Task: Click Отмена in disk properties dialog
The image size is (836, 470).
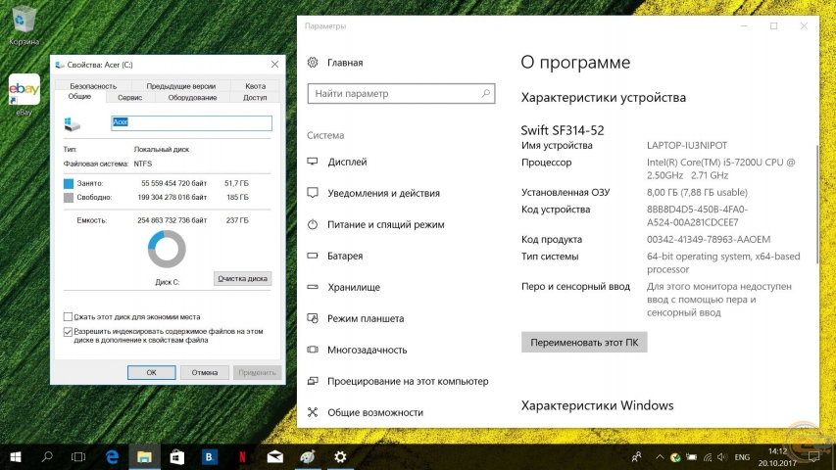Action: (204, 372)
